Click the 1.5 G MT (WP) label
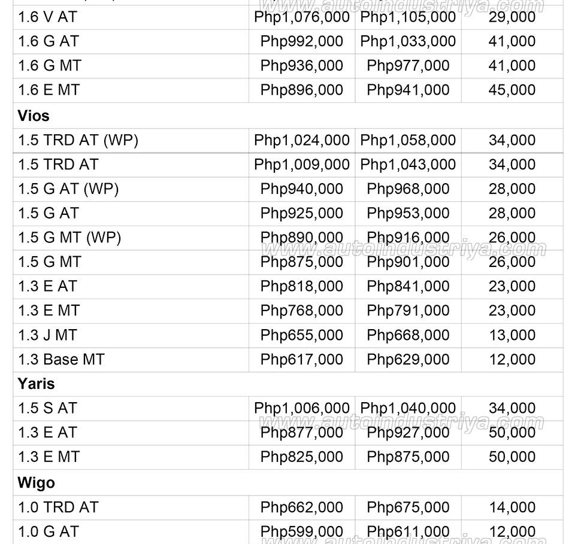 pyautogui.click(x=69, y=238)
